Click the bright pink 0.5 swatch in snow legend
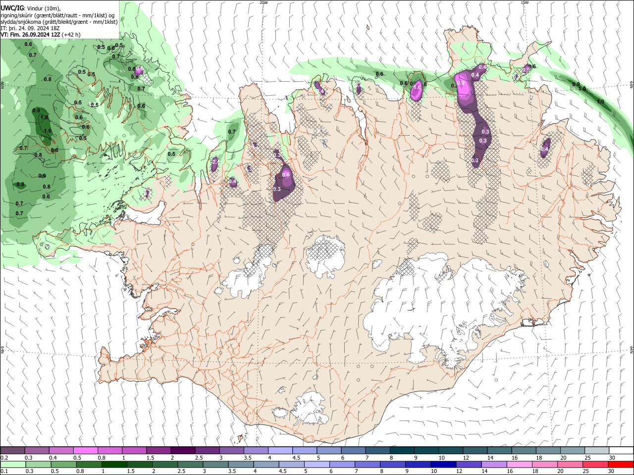 tap(85, 451)
